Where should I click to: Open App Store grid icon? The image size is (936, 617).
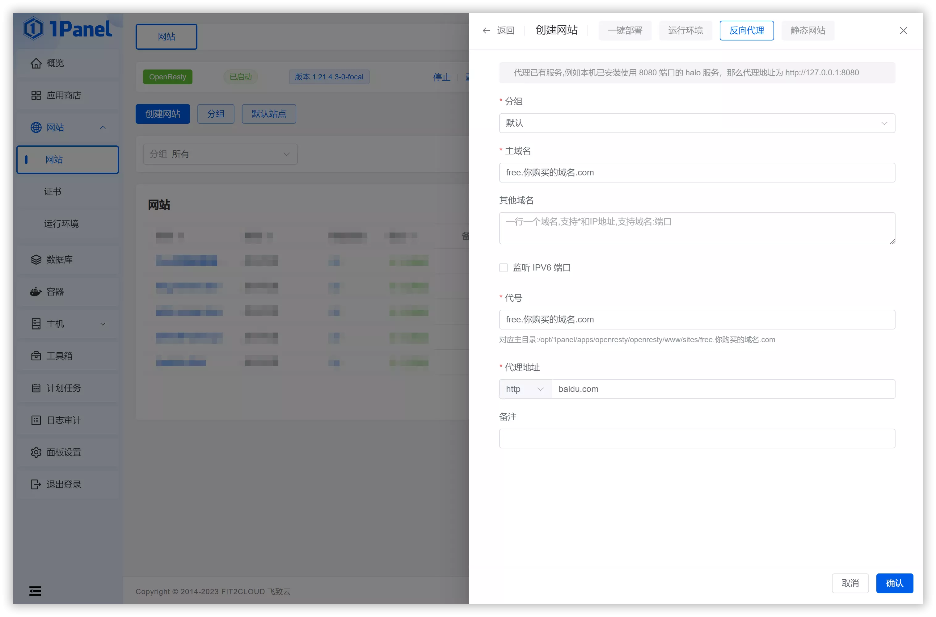(x=36, y=95)
